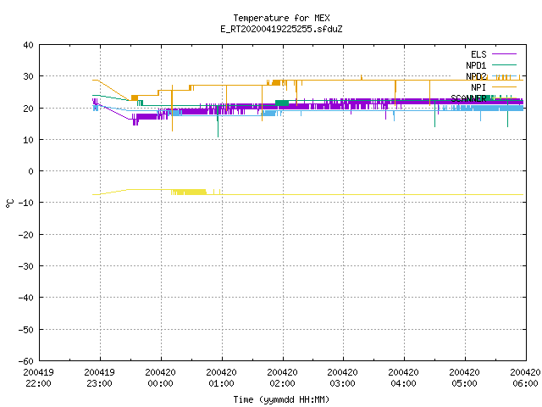
Task: Click the y-axis value -20
Action: (x=26, y=235)
